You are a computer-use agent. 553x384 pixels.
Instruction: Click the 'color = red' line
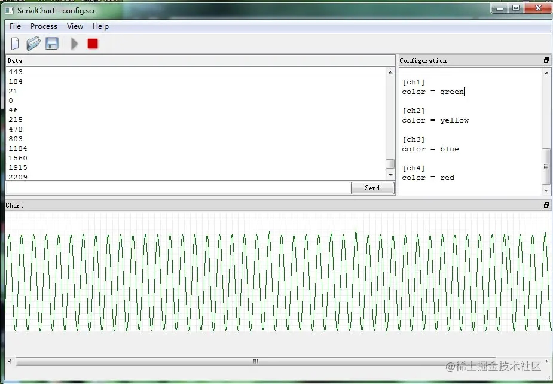point(428,178)
